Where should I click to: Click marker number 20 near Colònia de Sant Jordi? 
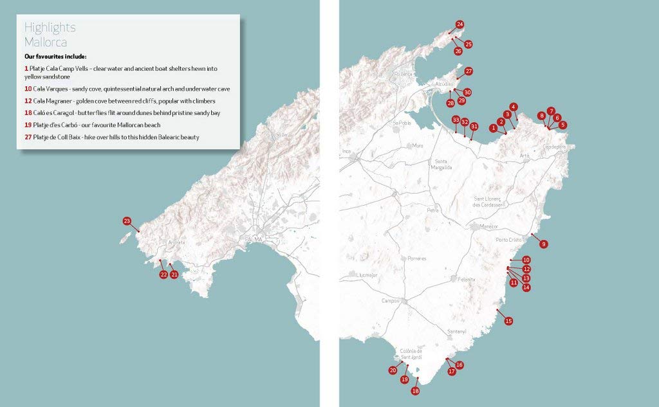[393, 370]
